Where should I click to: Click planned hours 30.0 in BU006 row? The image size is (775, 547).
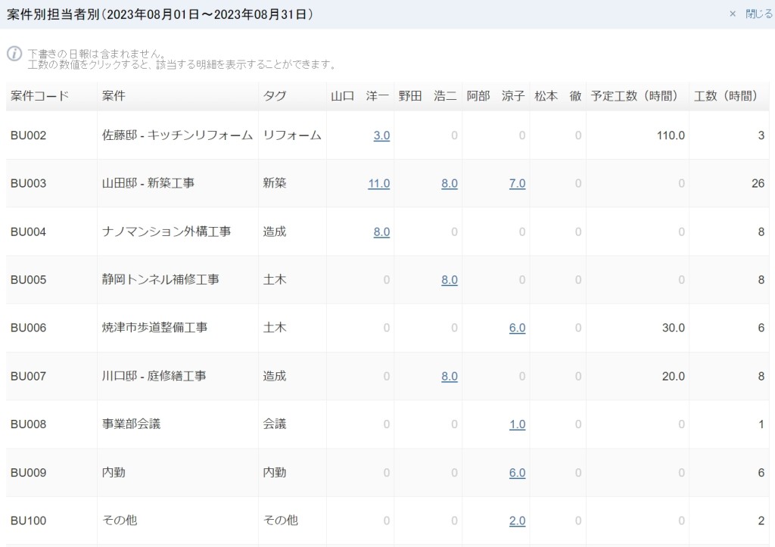coord(673,328)
